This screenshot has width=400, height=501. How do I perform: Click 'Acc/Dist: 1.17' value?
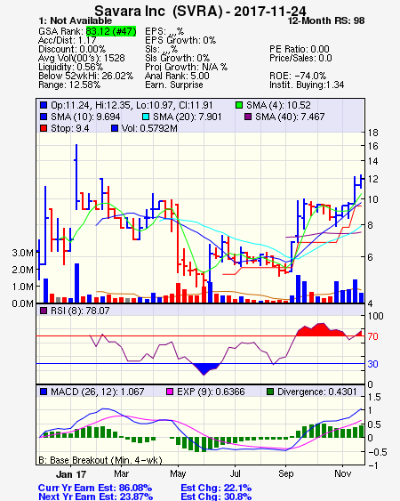point(67,40)
